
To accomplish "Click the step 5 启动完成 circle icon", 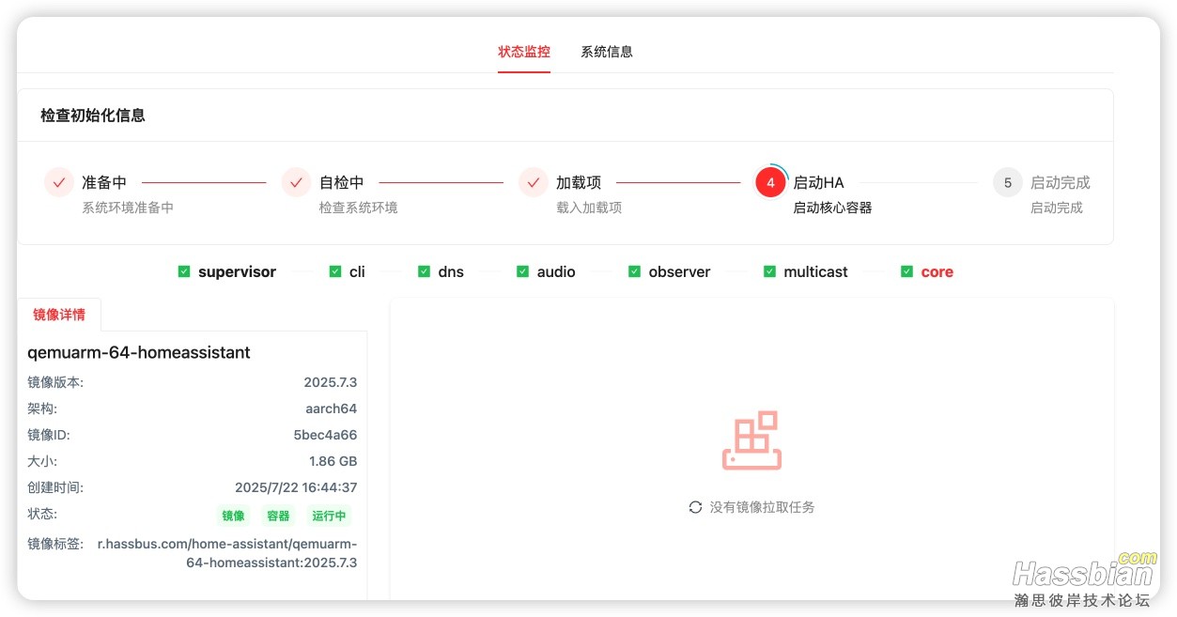I will [x=1008, y=182].
